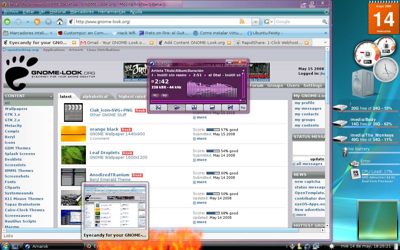
Task: Open 'my profile' in the My GNOME-Look panel
Action: (x=304, y=103)
